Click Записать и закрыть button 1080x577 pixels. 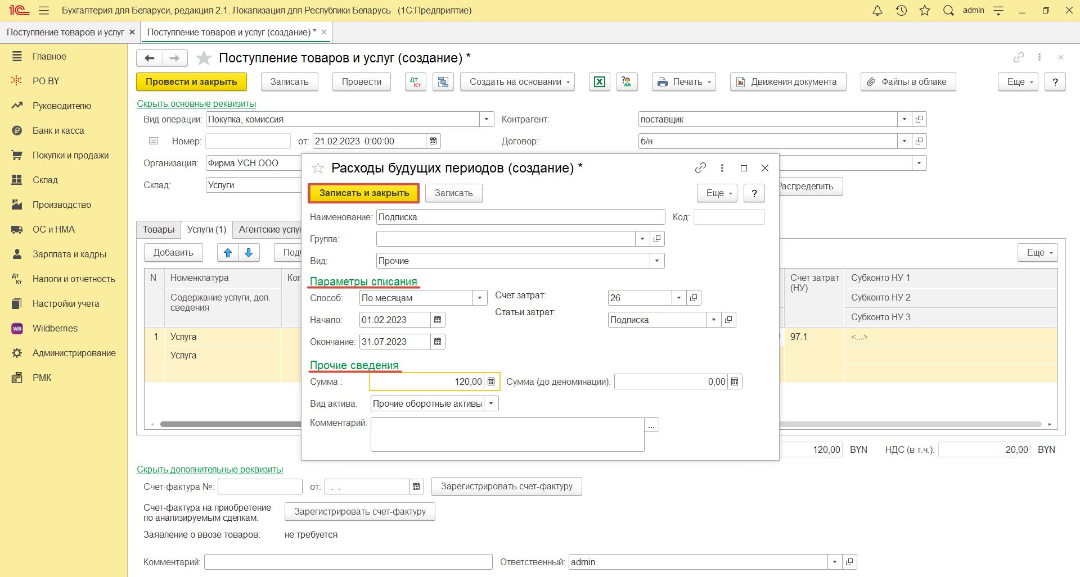(x=364, y=193)
